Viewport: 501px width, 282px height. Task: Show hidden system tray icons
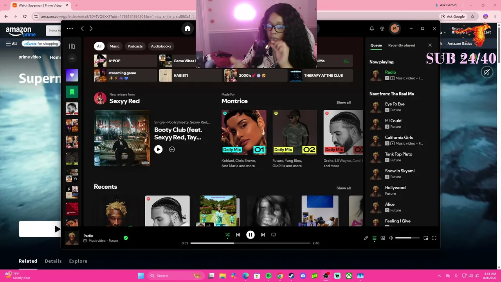point(439,276)
